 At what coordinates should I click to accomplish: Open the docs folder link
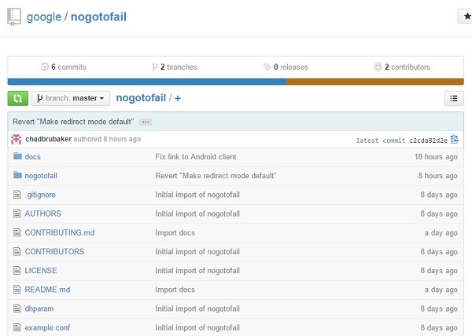[x=32, y=157]
